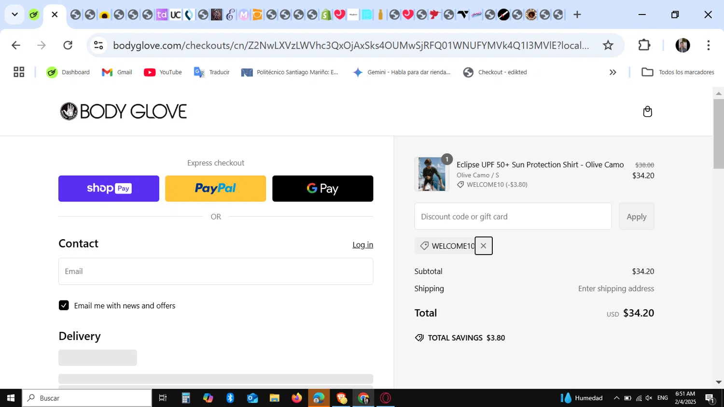The width and height of the screenshot is (724, 407).
Task: Open Opera from the taskbar
Action: [386, 398]
